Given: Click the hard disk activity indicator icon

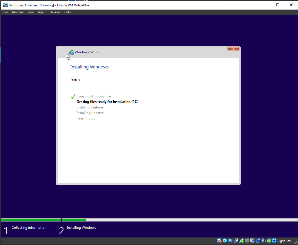Looking at the screenshot, I should pos(219,241).
